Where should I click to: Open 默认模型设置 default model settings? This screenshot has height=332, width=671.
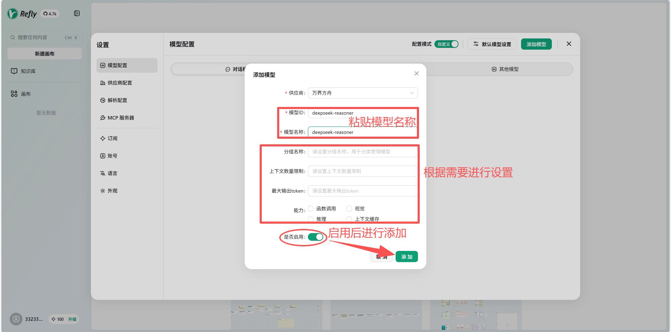click(x=492, y=44)
